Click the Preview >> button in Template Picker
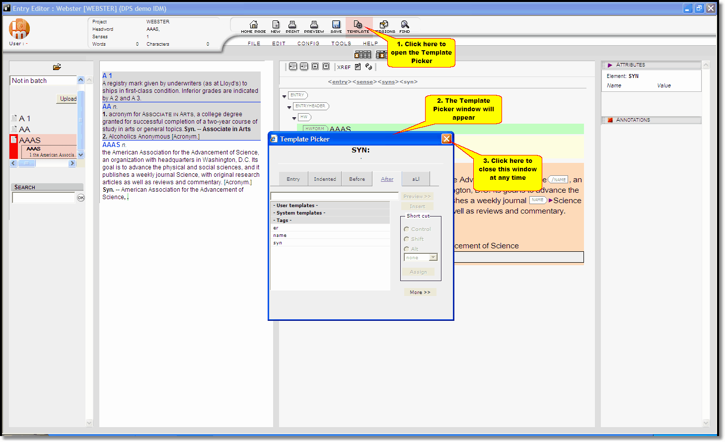Viewport: 725px width, 442px height. coord(417,196)
